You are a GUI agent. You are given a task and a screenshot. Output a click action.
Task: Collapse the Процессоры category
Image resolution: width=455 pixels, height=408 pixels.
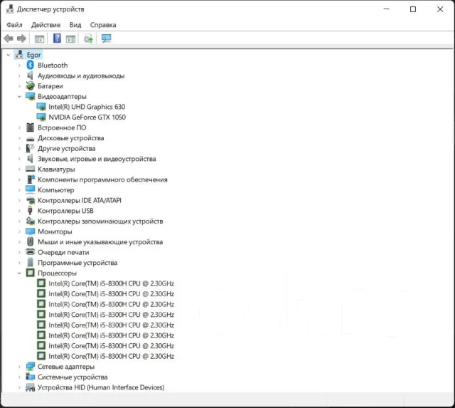19,273
